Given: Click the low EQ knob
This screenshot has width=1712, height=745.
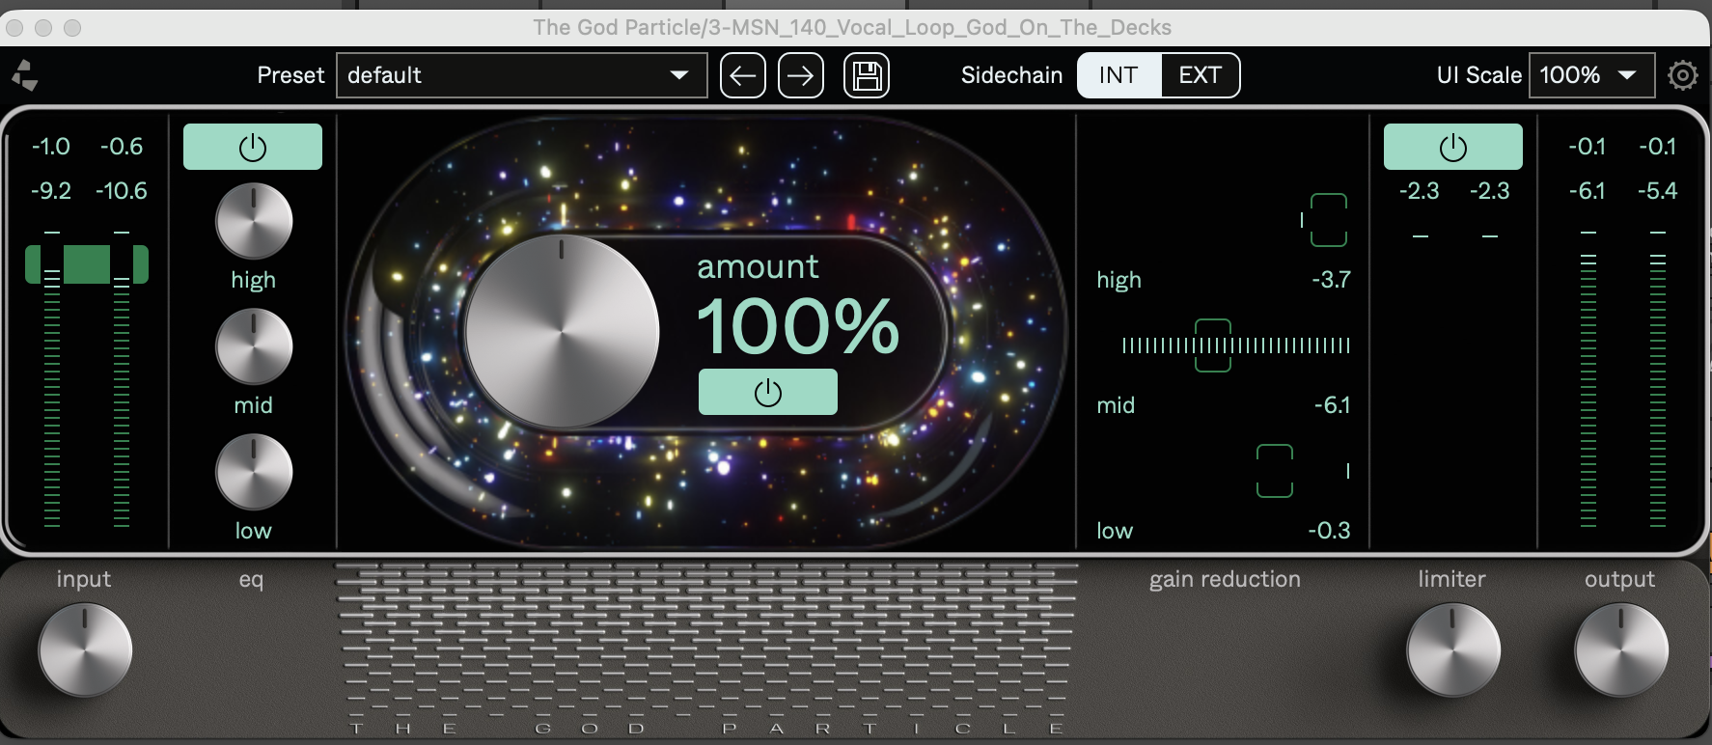Looking at the screenshot, I should point(253,472).
